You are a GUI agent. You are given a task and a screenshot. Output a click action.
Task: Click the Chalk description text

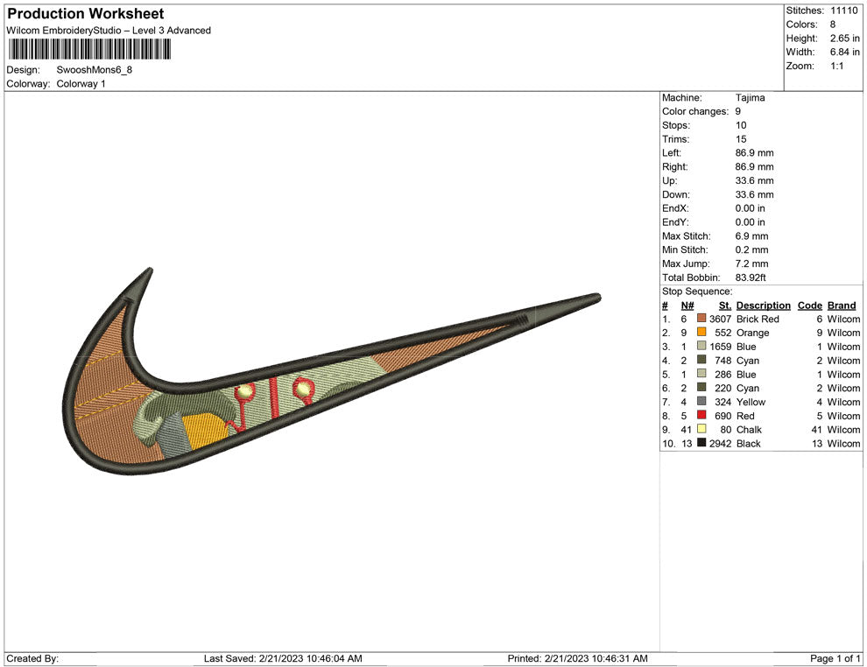749,430
